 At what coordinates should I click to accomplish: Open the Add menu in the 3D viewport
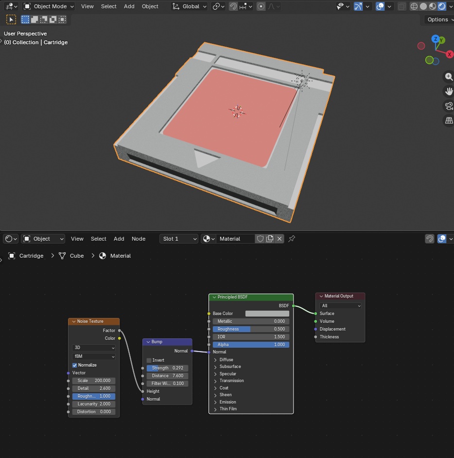click(x=129, y=6)
